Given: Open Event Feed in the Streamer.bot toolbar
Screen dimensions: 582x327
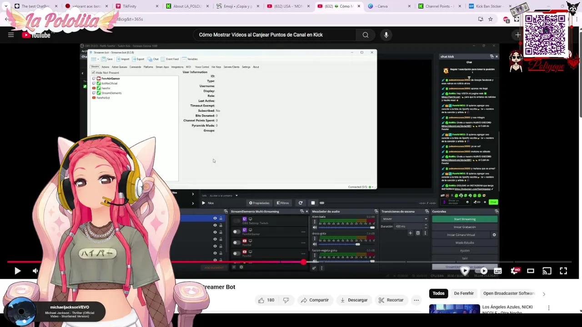Looking at the screenshot, I should [x=170, y=59].
